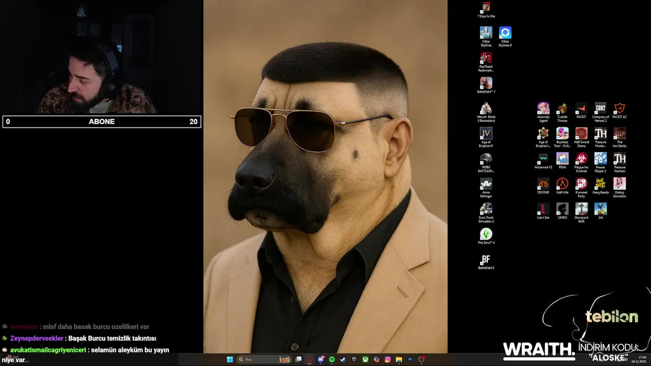Open the Windows Start menu

tap(230, 359)
